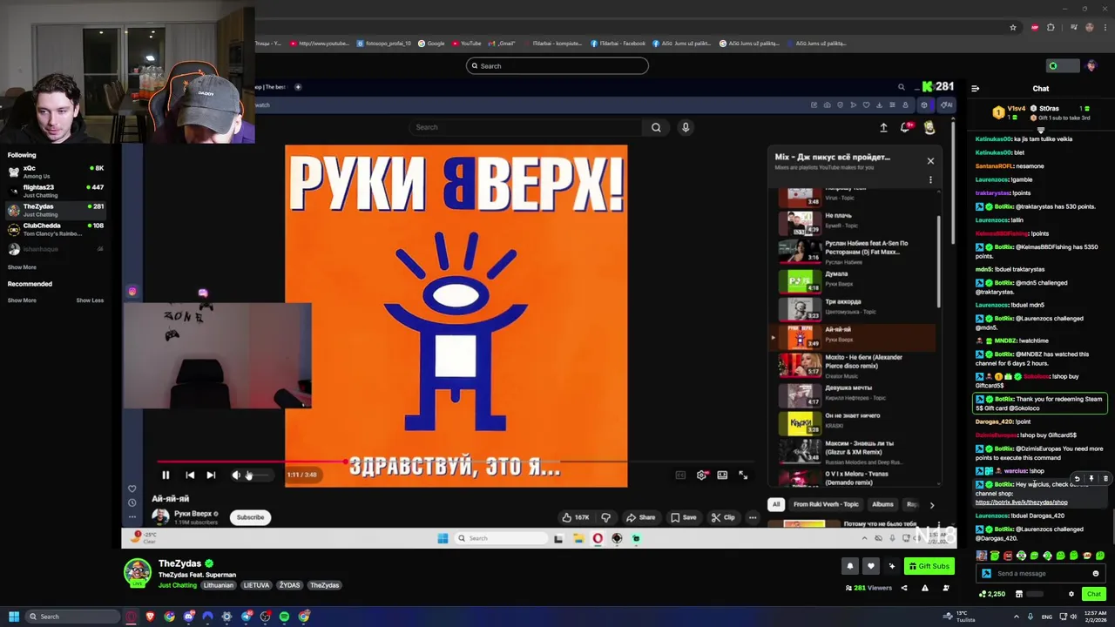Toggle stream notifications bell on Kick
The height and width of the screenshot is (627, 1115).
pos(850,566)
